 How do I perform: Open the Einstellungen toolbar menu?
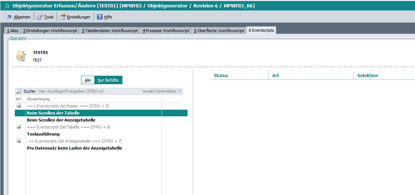tap(75, 17)
